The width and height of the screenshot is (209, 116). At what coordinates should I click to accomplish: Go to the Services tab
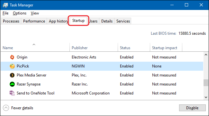click(x=123, y=21)
